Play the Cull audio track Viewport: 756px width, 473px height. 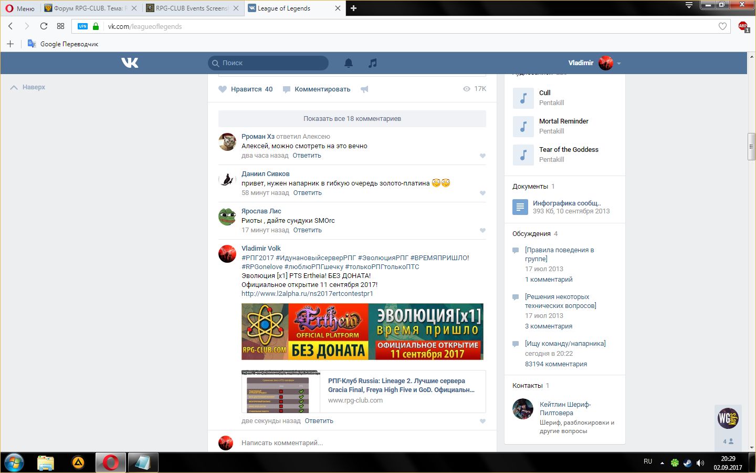click(523, 98)
